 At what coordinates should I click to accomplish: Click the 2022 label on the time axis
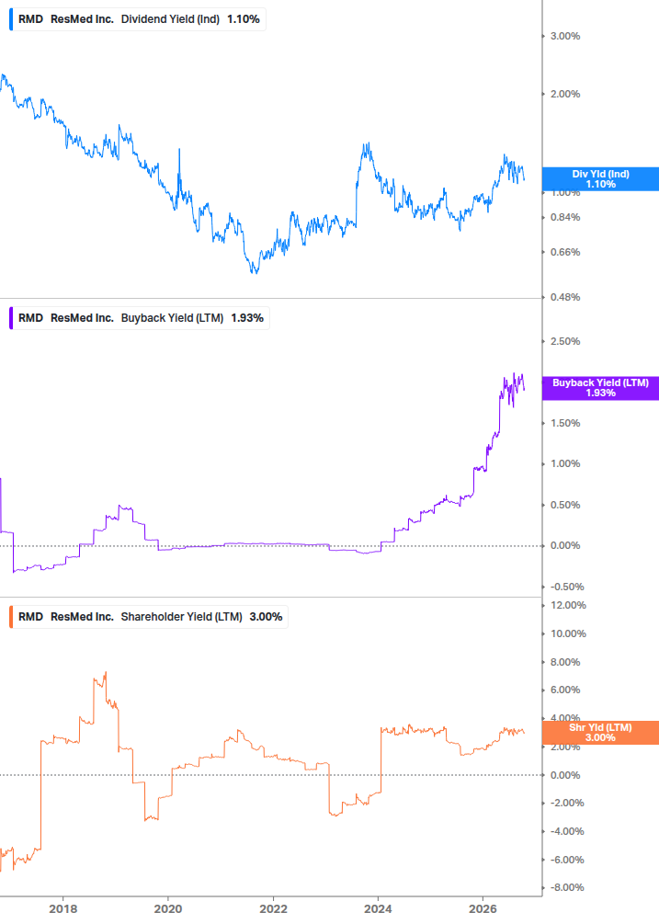(273, 908)
